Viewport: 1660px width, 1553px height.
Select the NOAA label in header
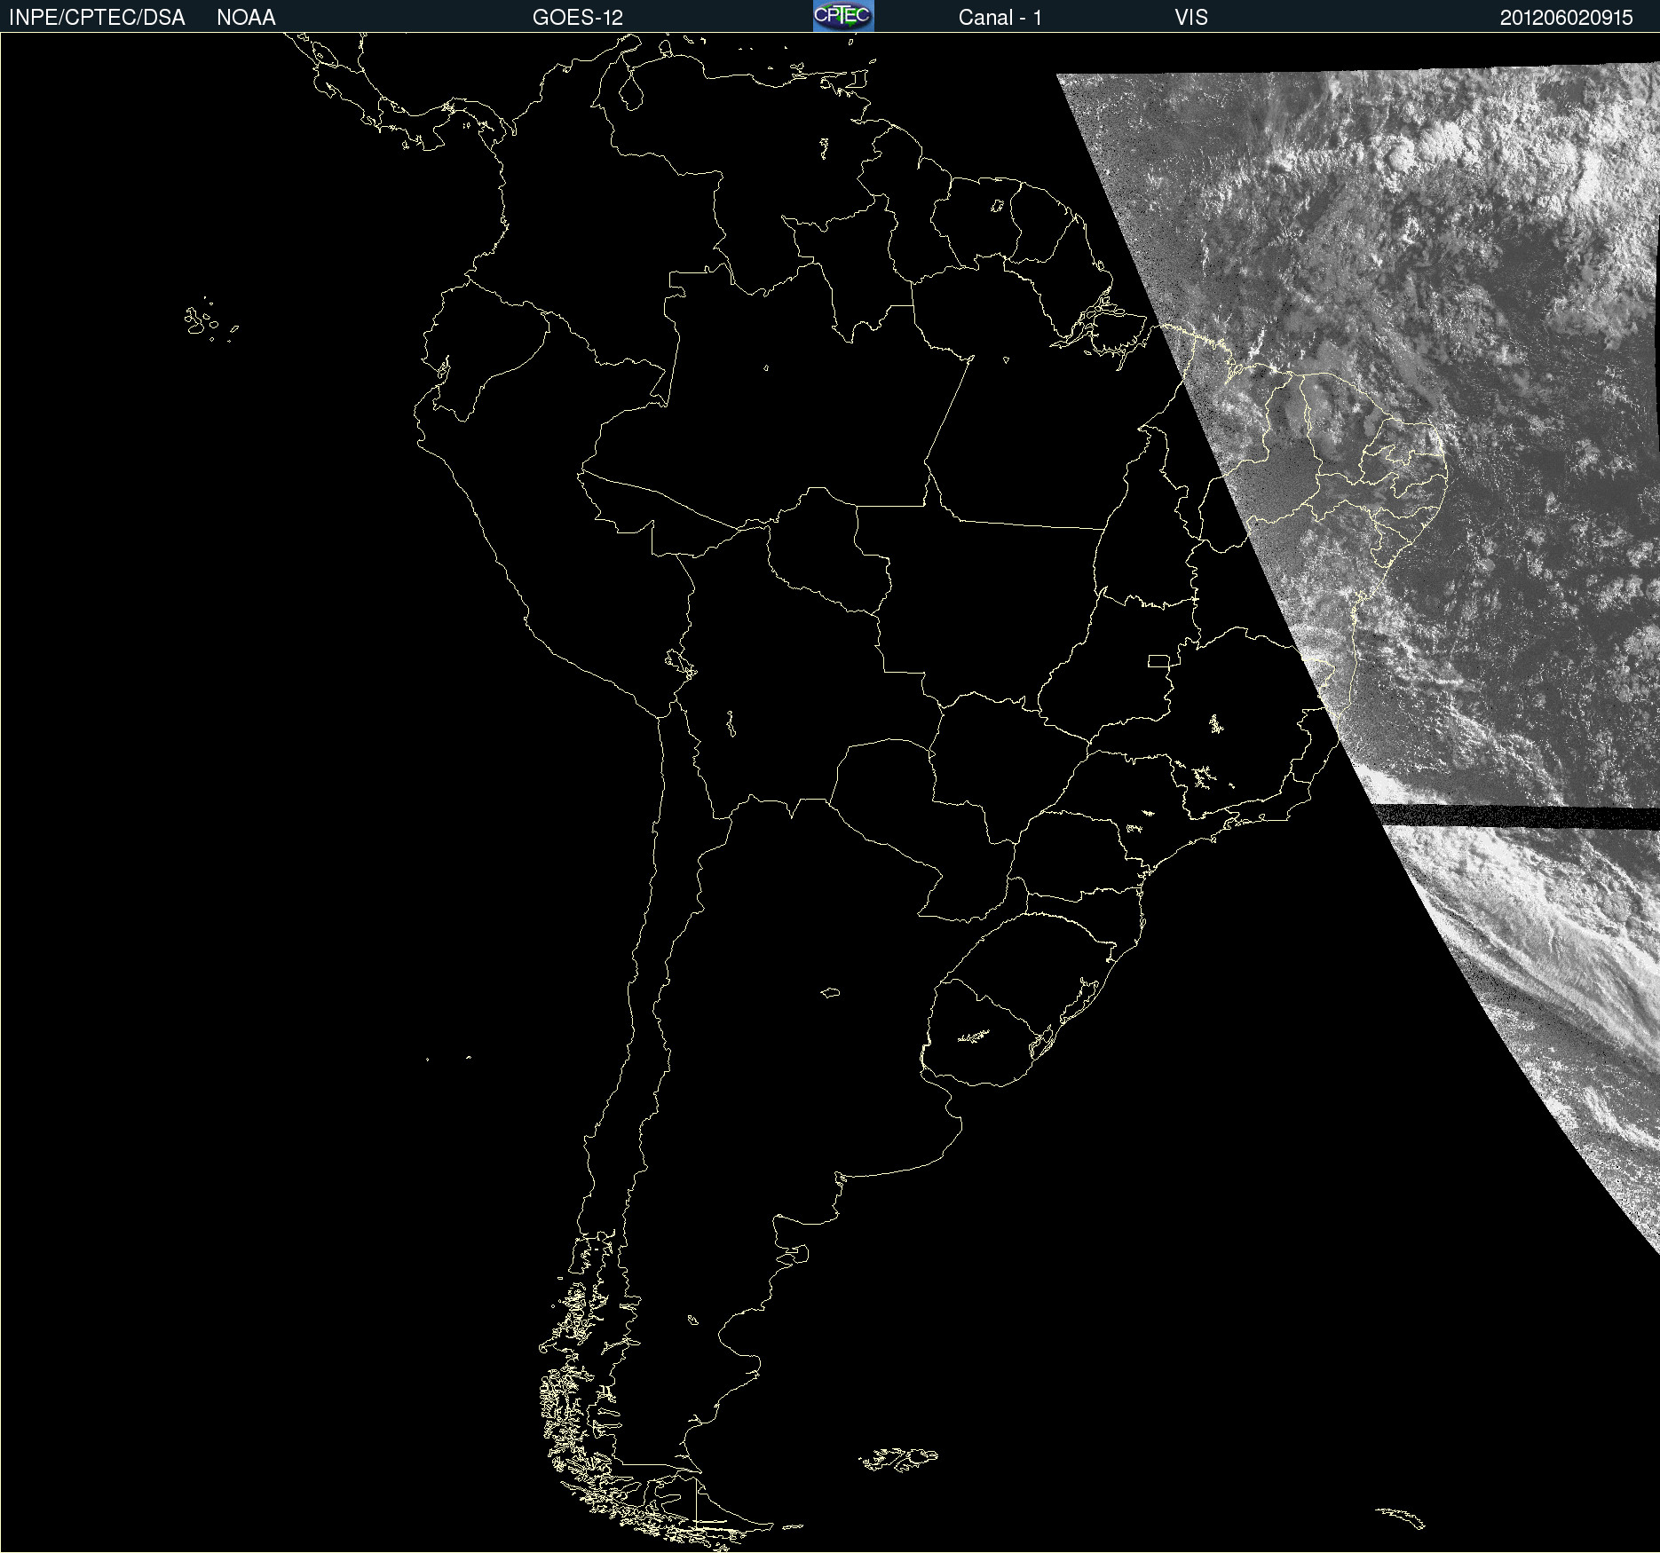click(246, 18)
